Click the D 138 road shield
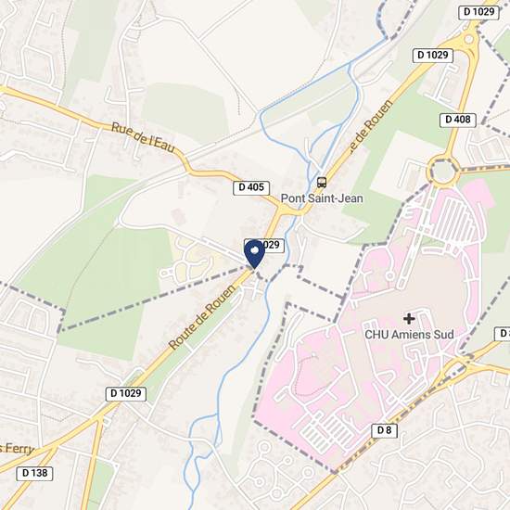 (x=34, y=473)
